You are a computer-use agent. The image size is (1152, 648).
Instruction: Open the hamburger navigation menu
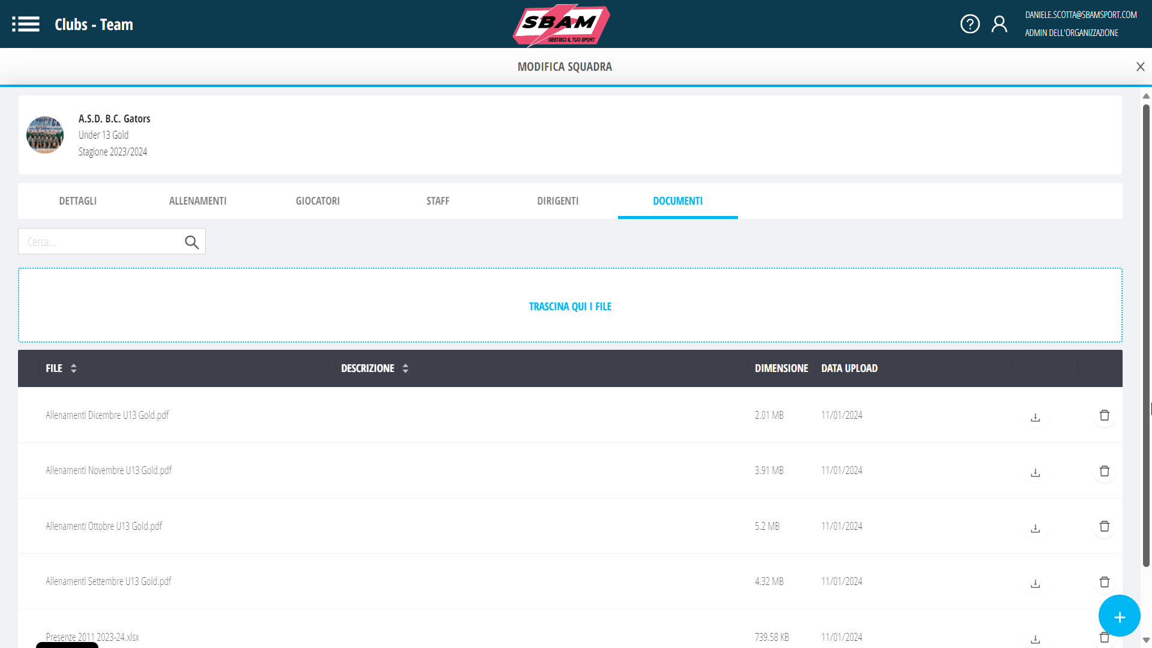26,25
